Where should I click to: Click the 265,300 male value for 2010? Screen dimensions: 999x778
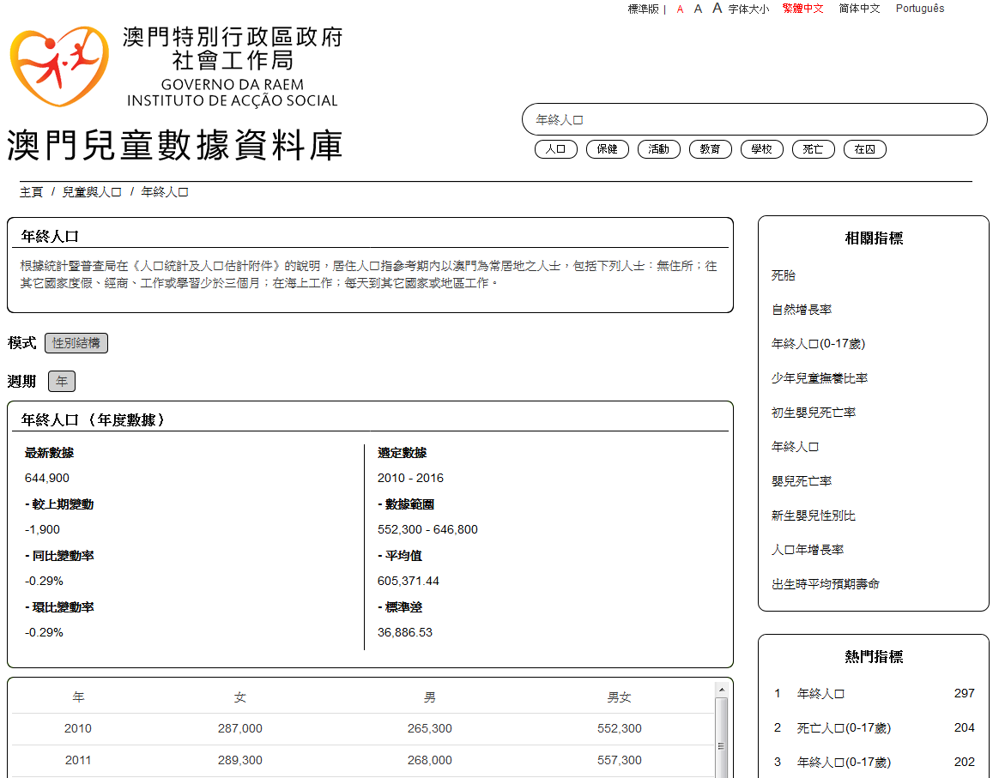click(429, 728)
